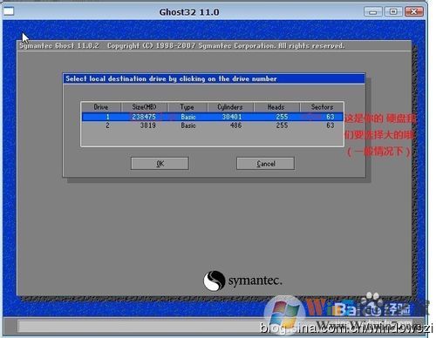Click the Sectors column header
Viewport: 436px width, 338px height.
pos(322,107)
